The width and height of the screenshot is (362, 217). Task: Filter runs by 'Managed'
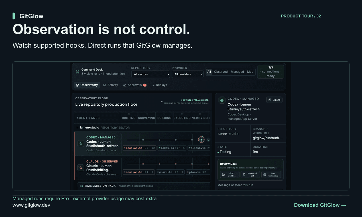point(237,72)
